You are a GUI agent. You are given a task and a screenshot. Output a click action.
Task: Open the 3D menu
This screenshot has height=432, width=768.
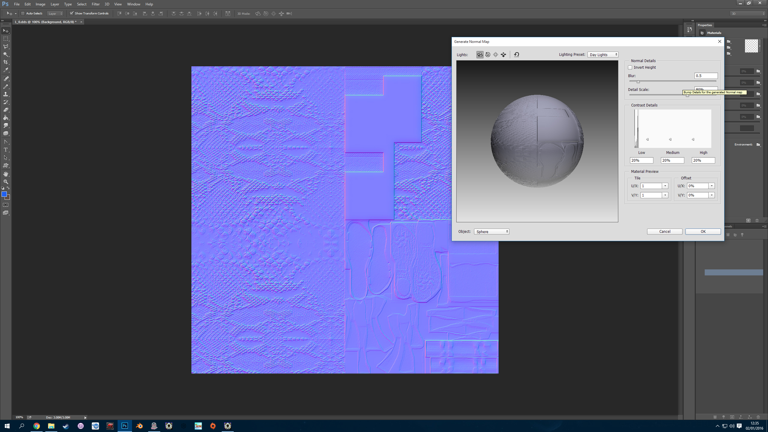pyautogui.click(x=107, y=4)
